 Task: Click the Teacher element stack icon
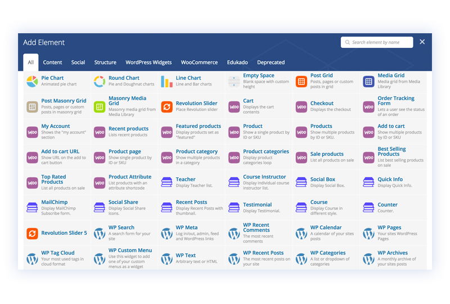click(166, 182)
